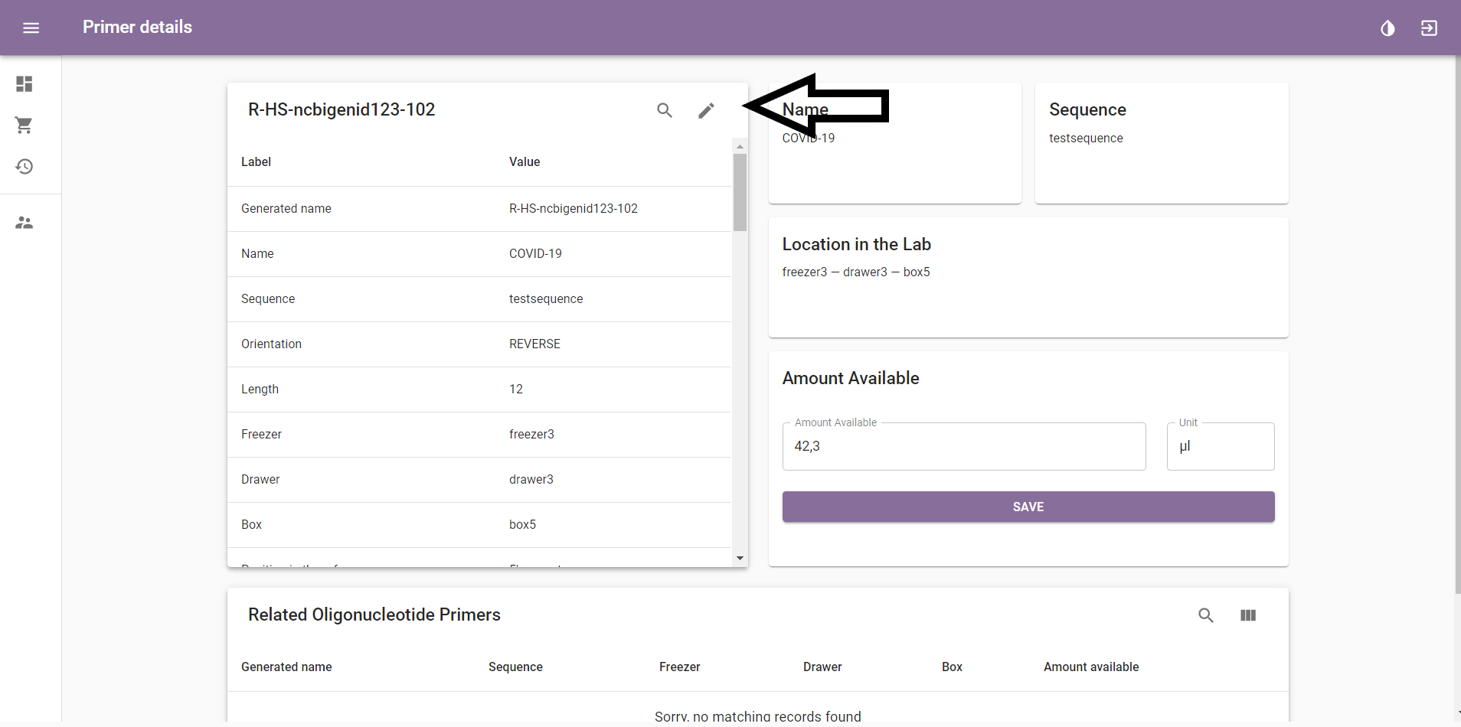Edit primer with the pencil icon
The width and height of the screenshot is (1461, 727).
click(x=706, y=110)
